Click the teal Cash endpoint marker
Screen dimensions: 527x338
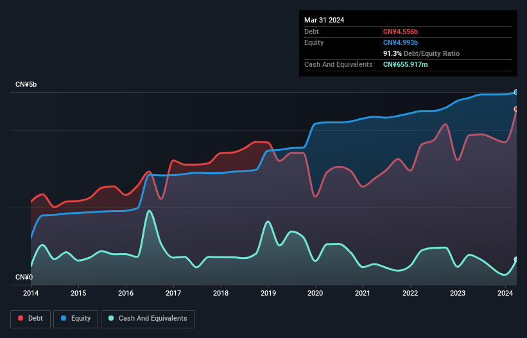pyautogui.click(x=516, y=260)
